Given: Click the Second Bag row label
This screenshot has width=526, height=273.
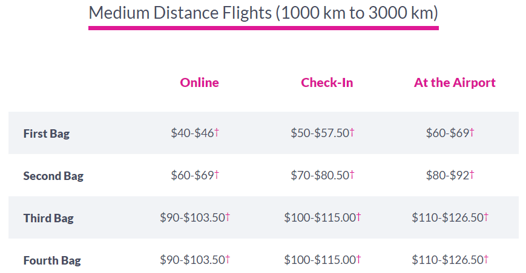Looking at the screenshot, I should point(53,176).
